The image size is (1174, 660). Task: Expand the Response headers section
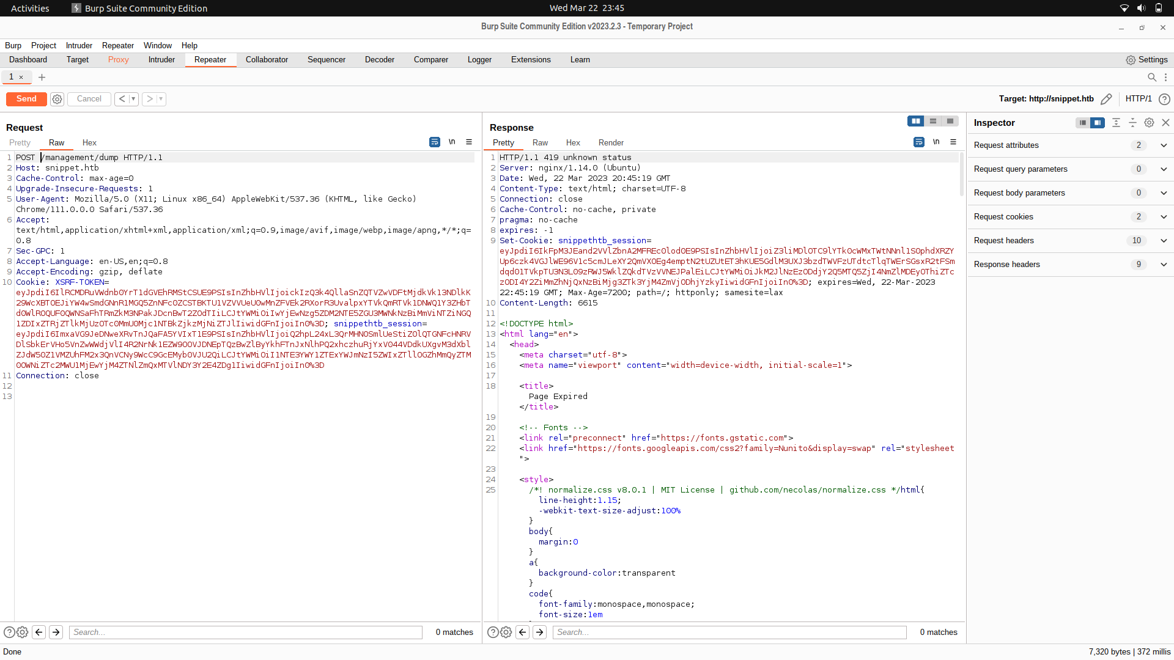[x=1164, y=264]
